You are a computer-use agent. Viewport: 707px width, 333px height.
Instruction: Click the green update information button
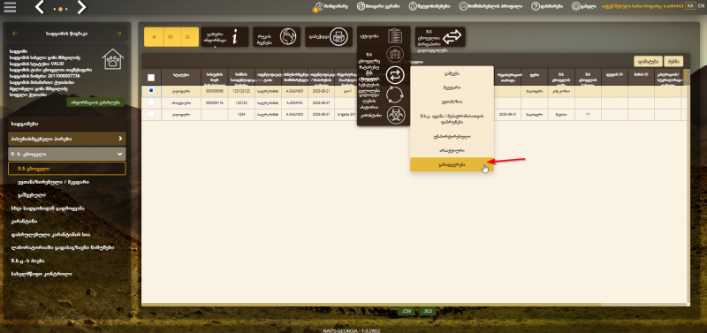click(x=95, y=102)
